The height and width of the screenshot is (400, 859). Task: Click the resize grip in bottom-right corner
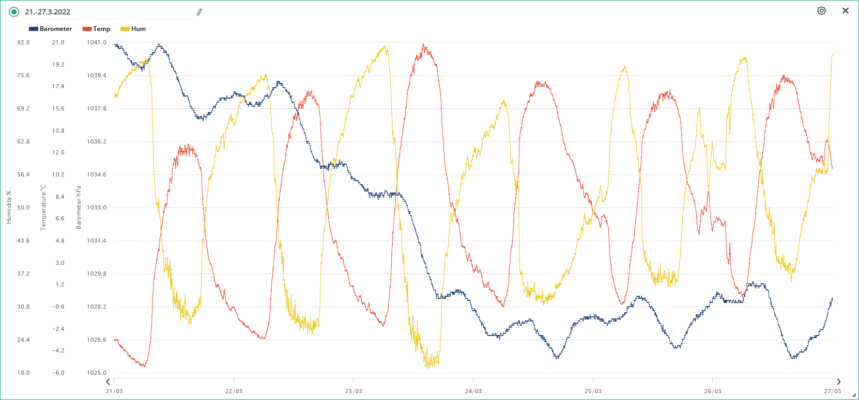click(854, 395)
